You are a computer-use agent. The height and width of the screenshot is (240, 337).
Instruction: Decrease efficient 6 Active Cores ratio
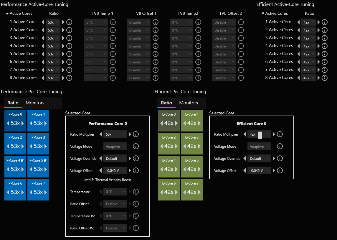[298, 62]
